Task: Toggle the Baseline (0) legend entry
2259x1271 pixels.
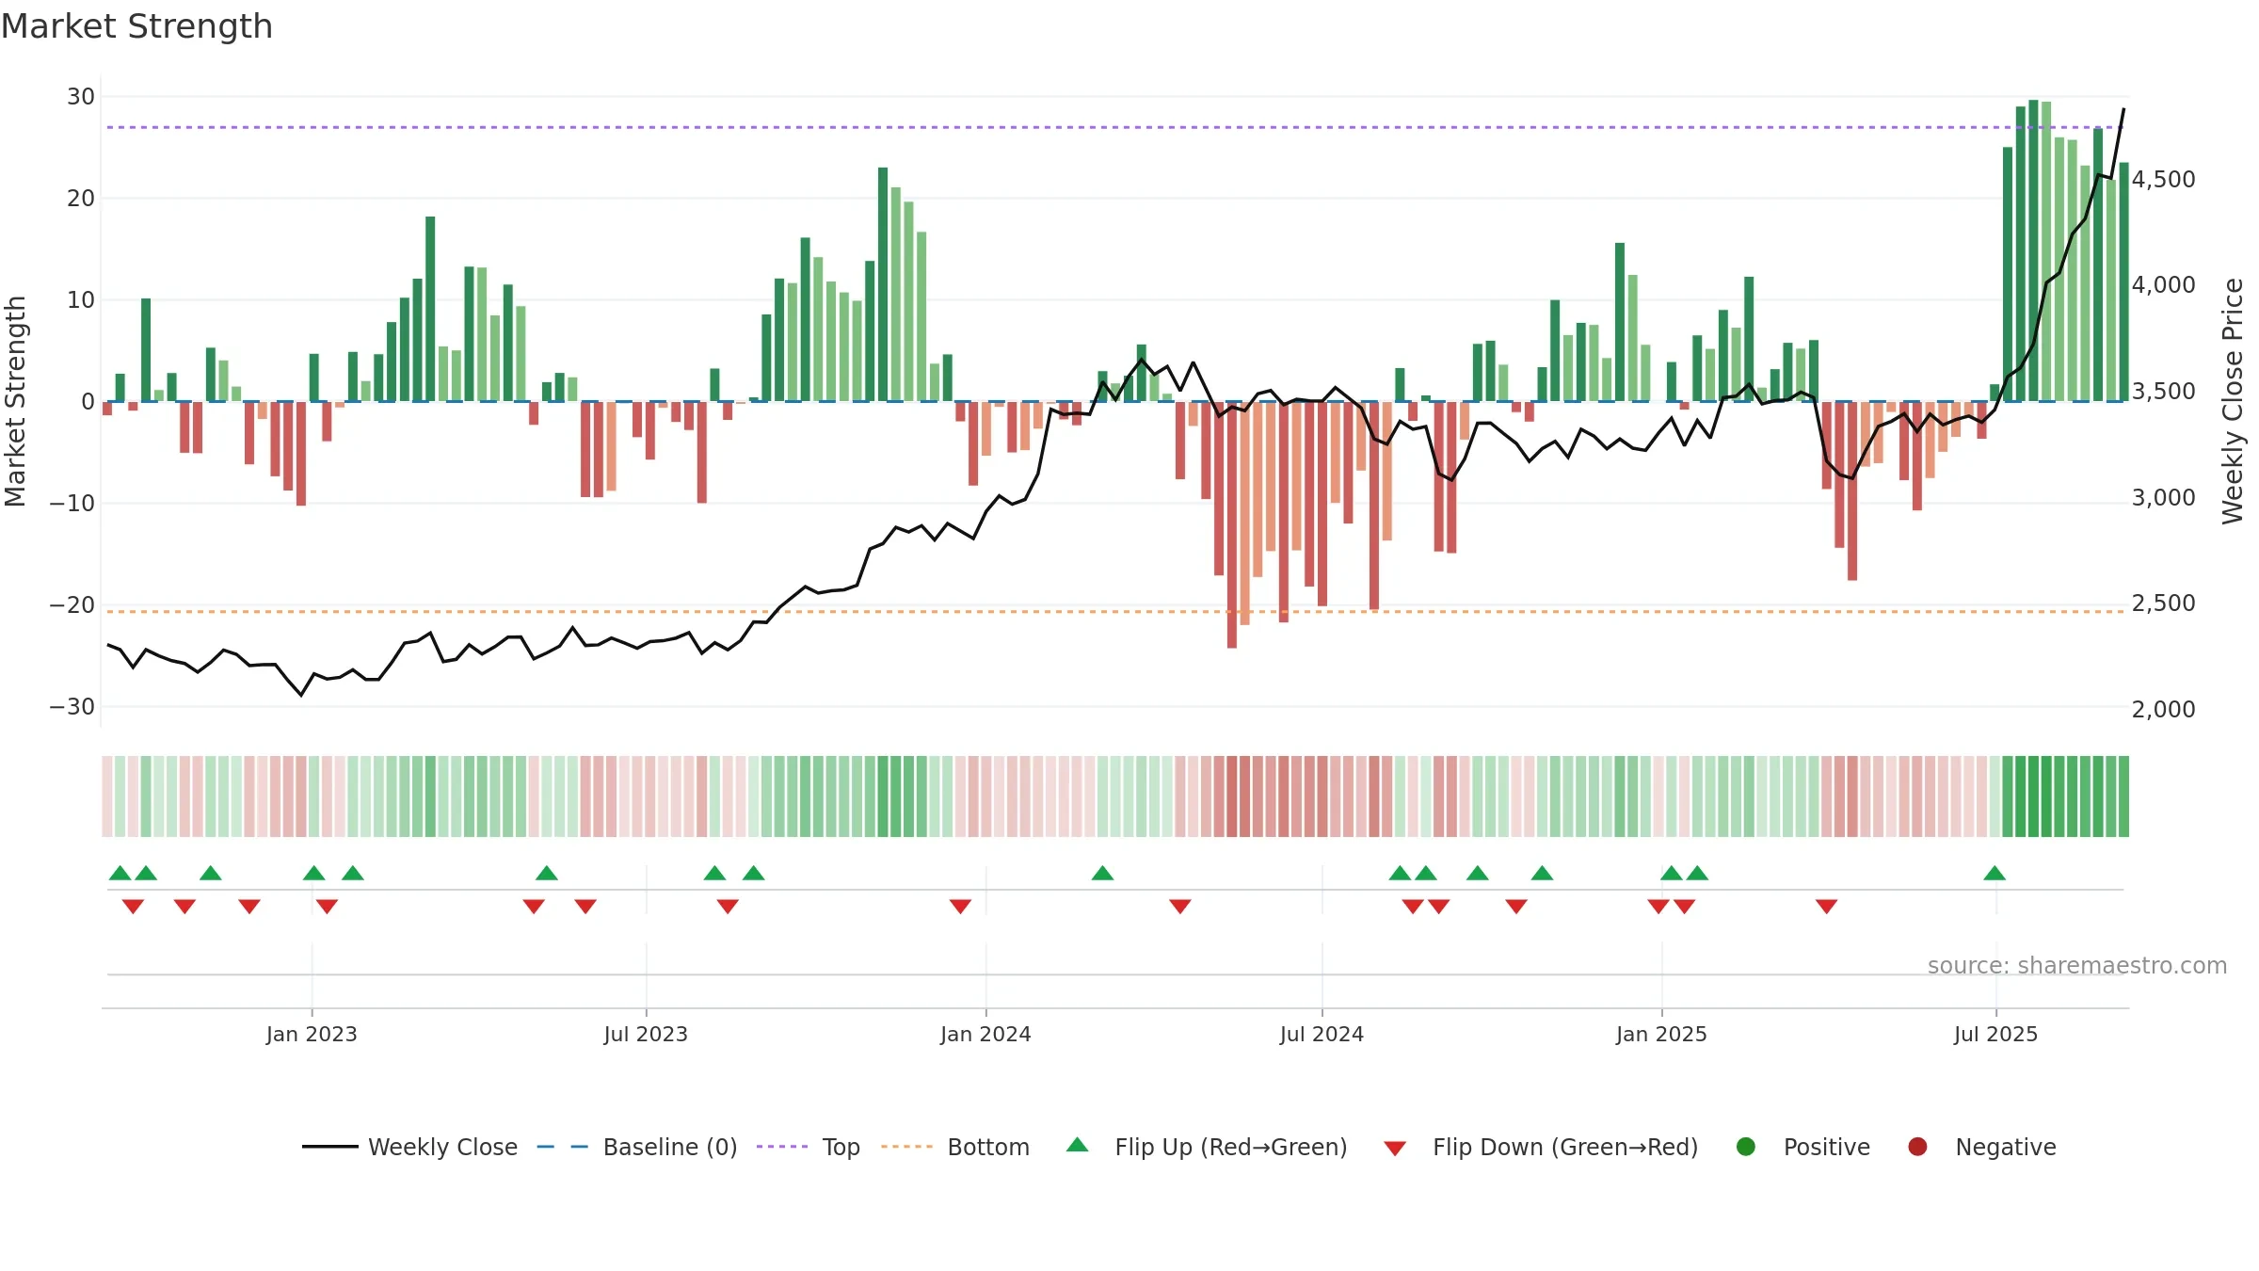Action: click(x=636, y=1147)
